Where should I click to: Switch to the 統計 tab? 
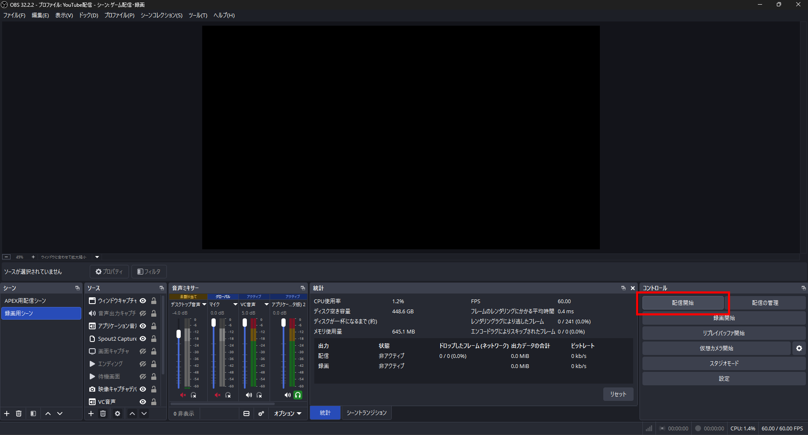pos(325,413)
